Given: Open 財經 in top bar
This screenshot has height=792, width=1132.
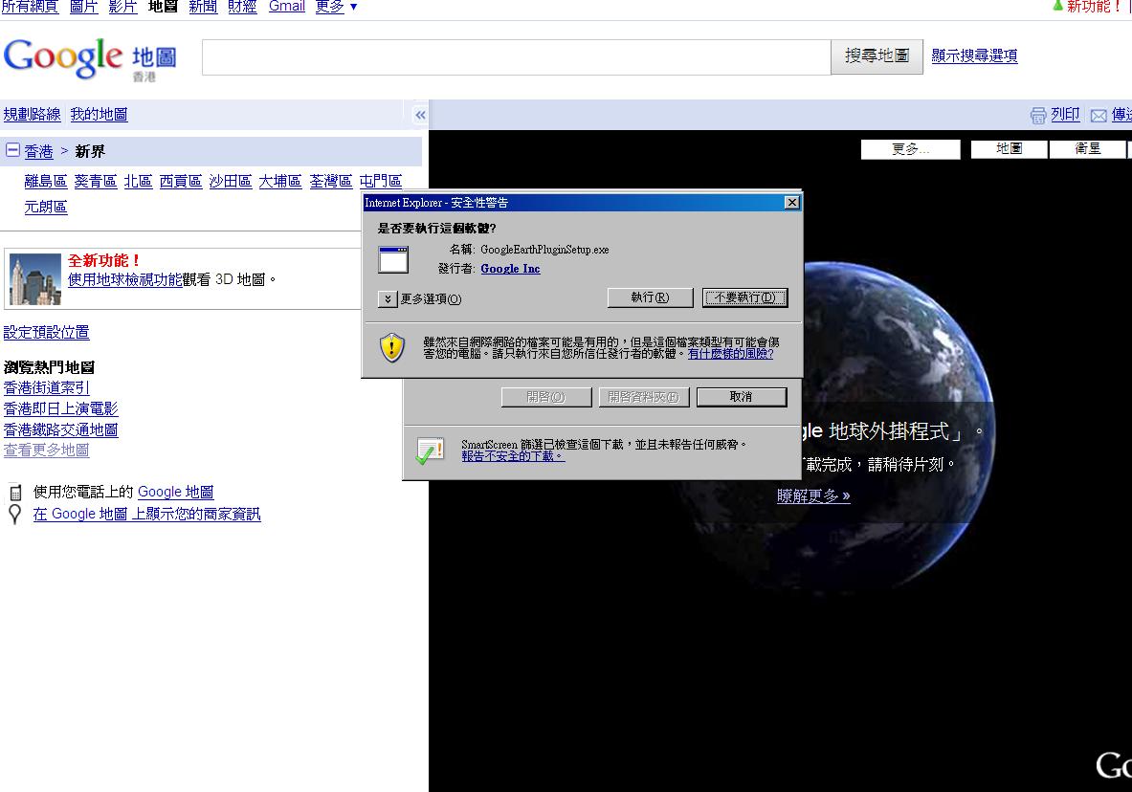Looking at the screenshot, I should (x=242, y=7).
